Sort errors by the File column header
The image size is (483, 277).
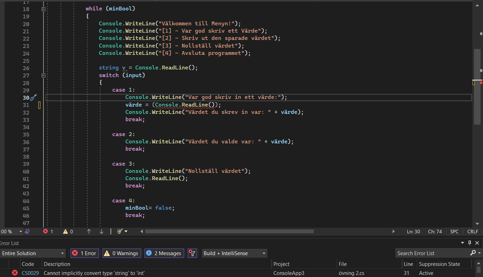tap(343, 264)
